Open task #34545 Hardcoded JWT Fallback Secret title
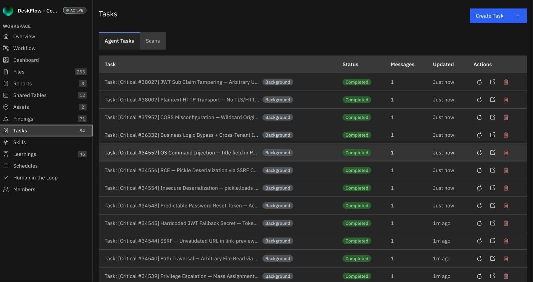The width and height of the screenshot is (533, 282). [181, 223]
